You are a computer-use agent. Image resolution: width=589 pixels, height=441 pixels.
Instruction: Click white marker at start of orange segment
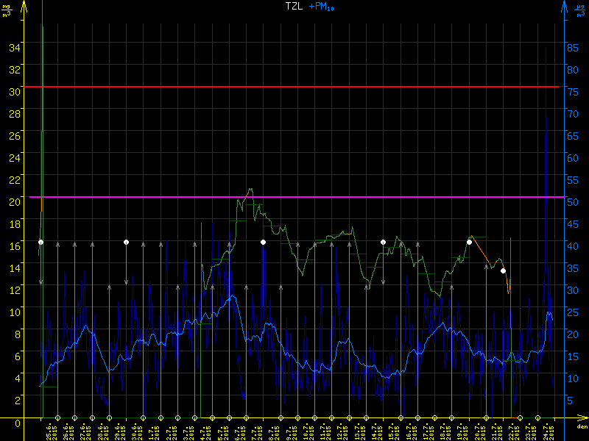point(469,242)
